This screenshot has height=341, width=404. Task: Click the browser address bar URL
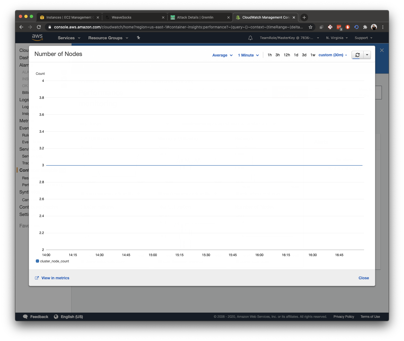click(178, 27)
